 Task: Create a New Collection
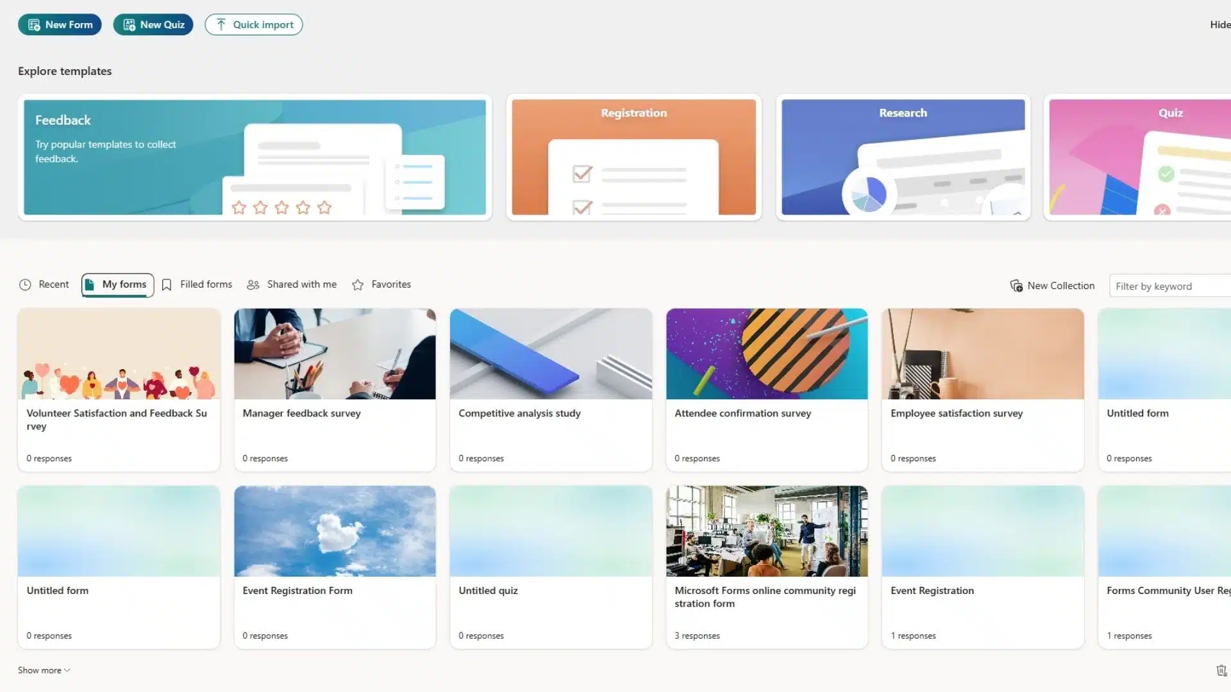click(1053, 286)
